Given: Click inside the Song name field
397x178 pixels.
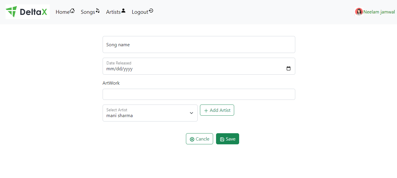Looking at the screenshot, I should [199, 44].
